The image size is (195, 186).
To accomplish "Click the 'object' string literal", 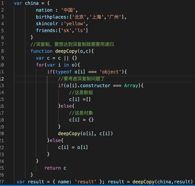I will tap(110, 72).
